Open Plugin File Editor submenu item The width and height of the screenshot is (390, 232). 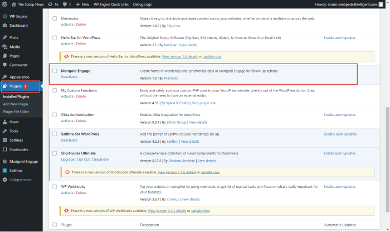click(x=18, y=112)
